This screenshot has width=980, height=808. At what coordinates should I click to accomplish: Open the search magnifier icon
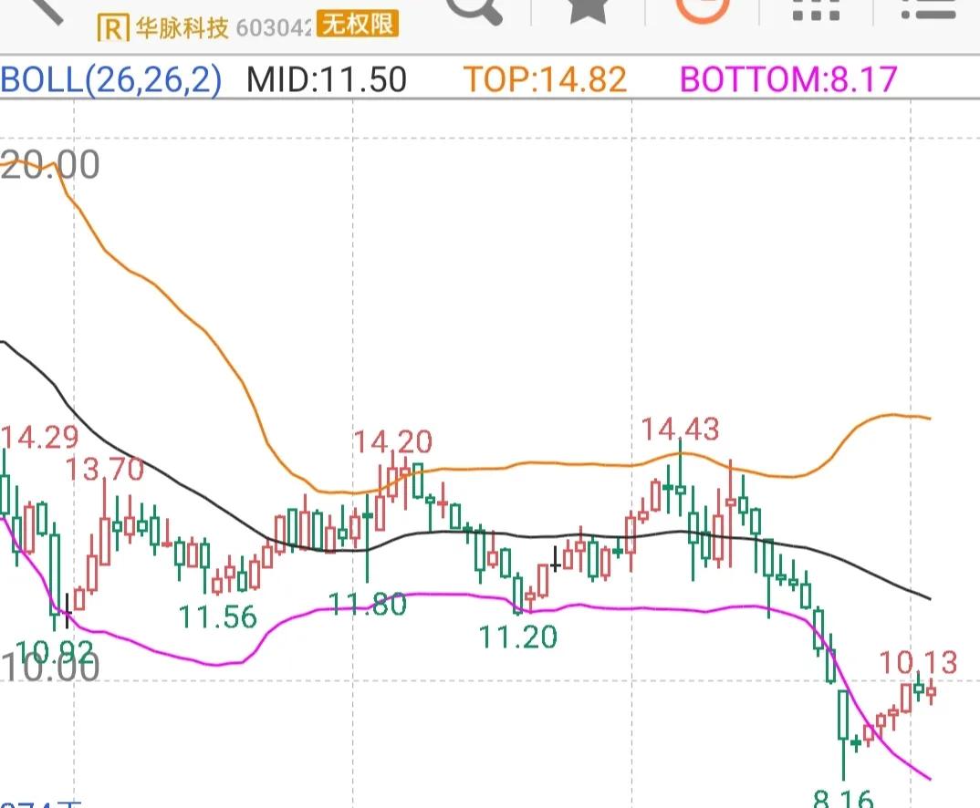point(476,11)
